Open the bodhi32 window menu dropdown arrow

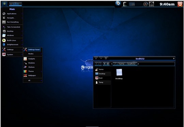(x=101, y=58)
